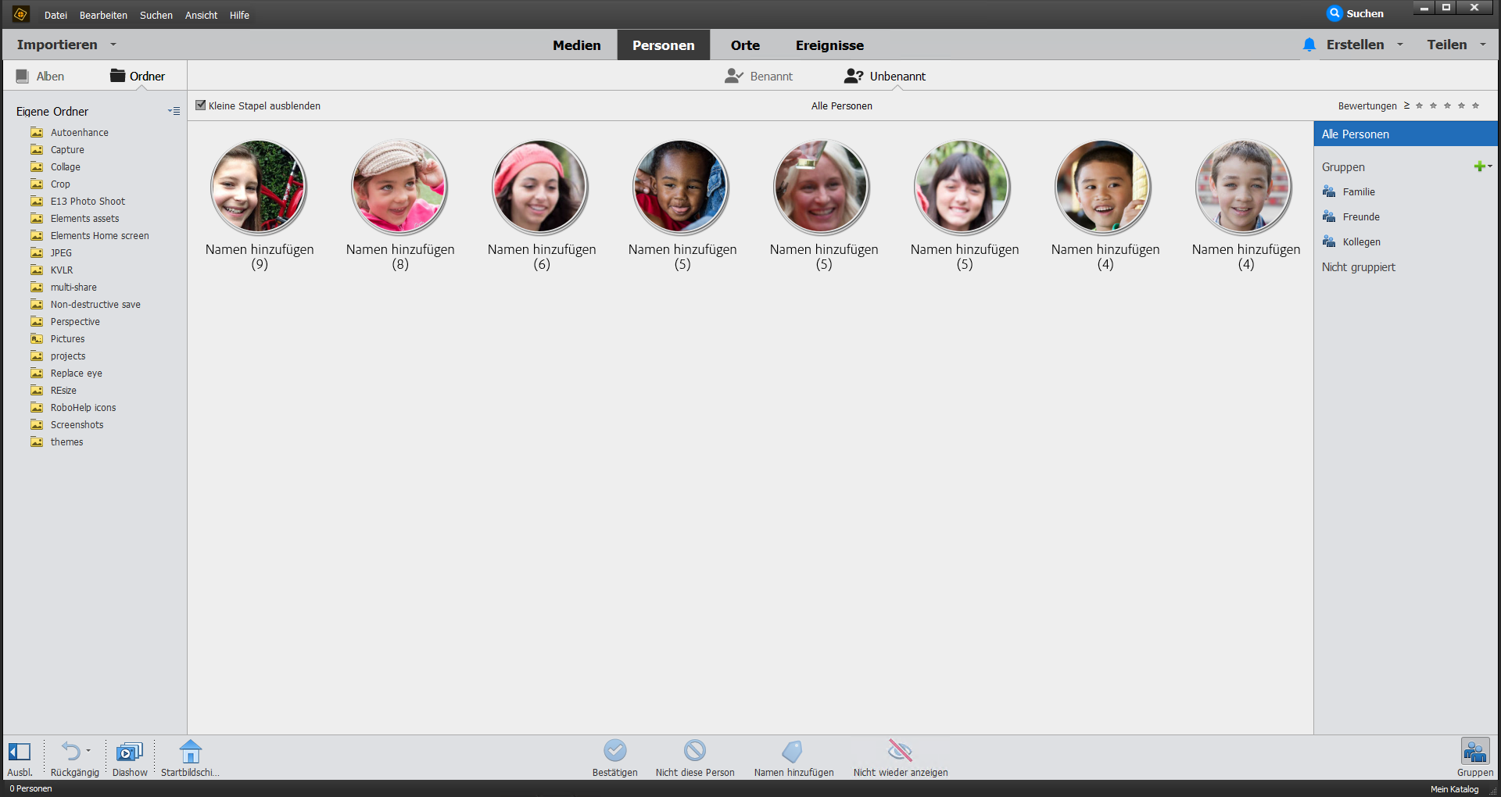Open the Erstellen dropdown
Image resolution: width=1501 pixels, height=797 pixels.
(x=1364, y=45)
